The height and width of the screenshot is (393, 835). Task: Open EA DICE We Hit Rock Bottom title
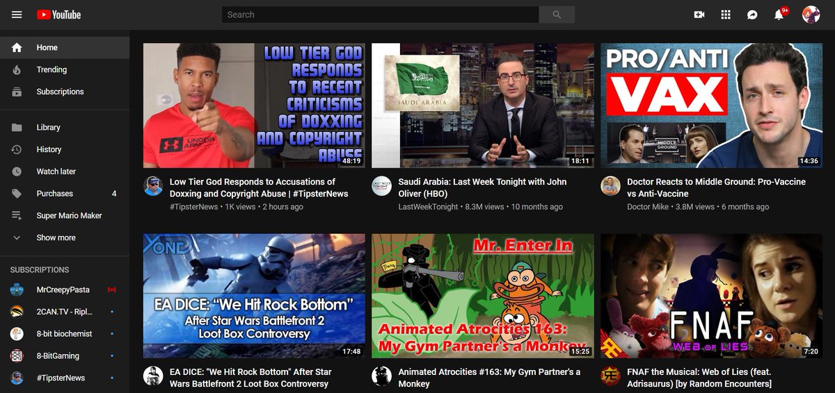250,378
